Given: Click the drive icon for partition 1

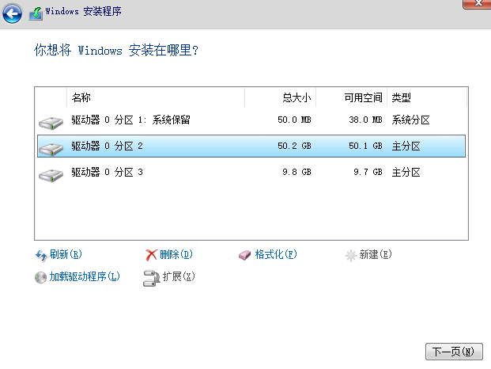Looking at the screenshot, I should 51,122.
